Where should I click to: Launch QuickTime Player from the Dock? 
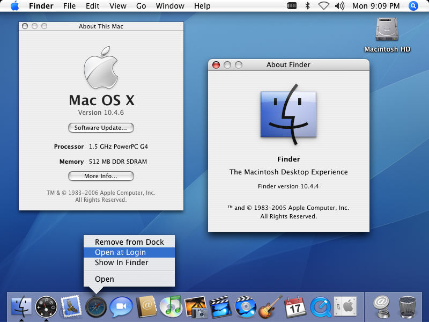point(319,306)
